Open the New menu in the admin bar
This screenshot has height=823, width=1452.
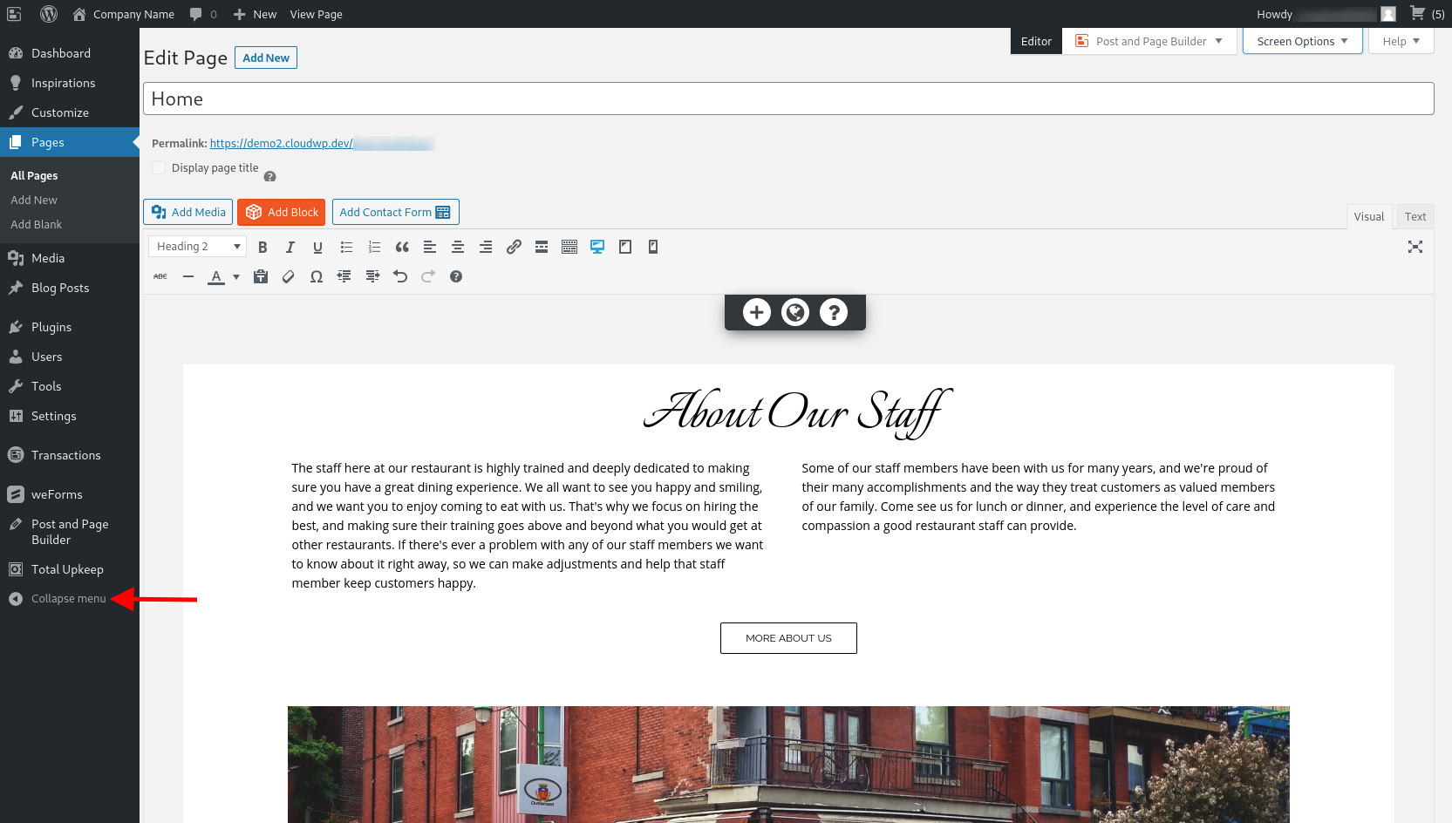(x=254, y=14)
